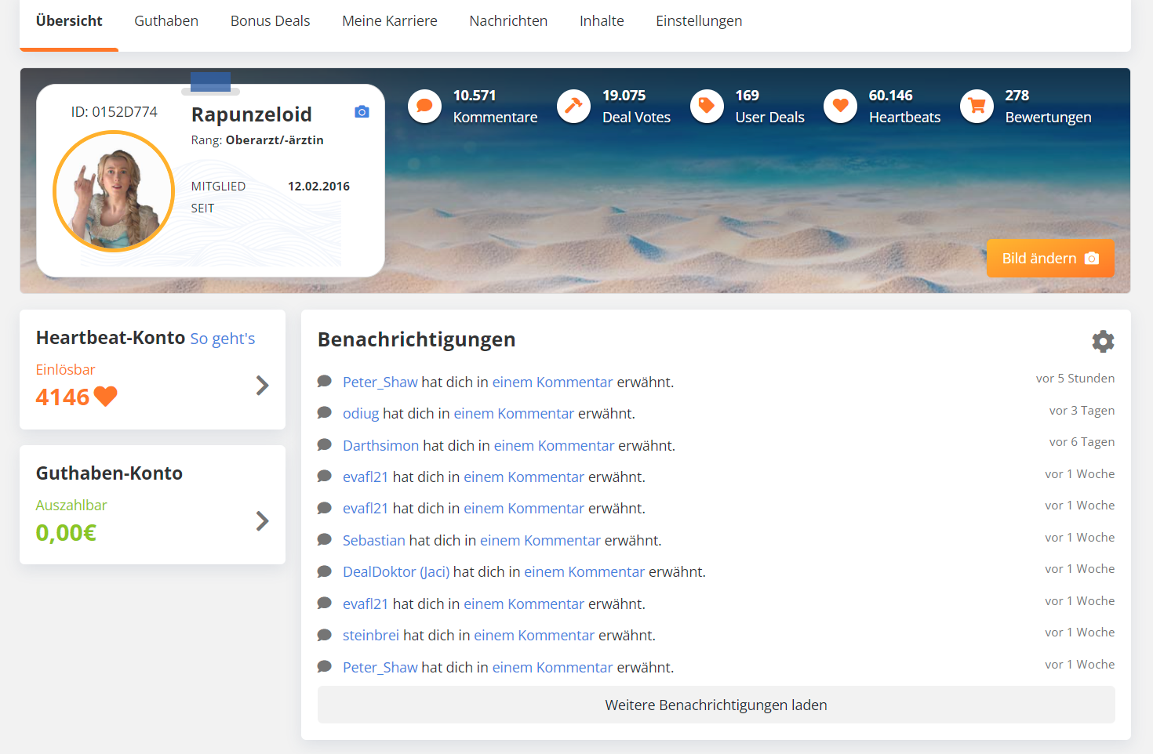This screenshot has width=1153, height=754.
Task: Click the 169 User Deals count
Action: click(x=747, y=96)
